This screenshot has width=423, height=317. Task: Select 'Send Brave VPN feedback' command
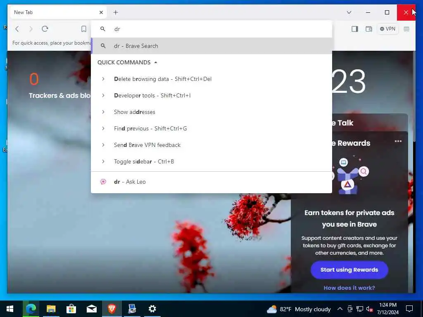(x=211, y=145)
